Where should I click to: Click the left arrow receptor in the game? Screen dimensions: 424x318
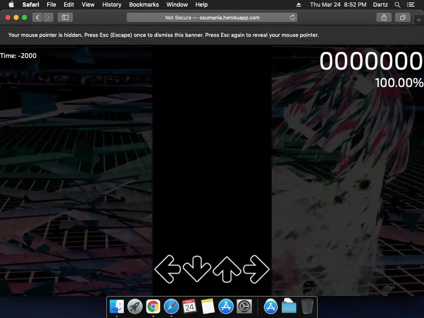[168, 269]
